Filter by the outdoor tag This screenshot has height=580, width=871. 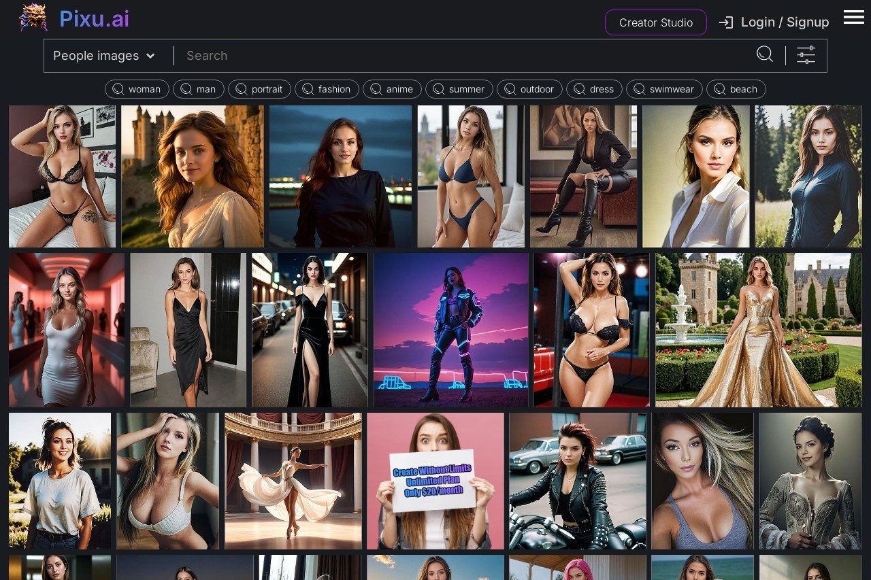pyautogui.click(x=529, y=89)
